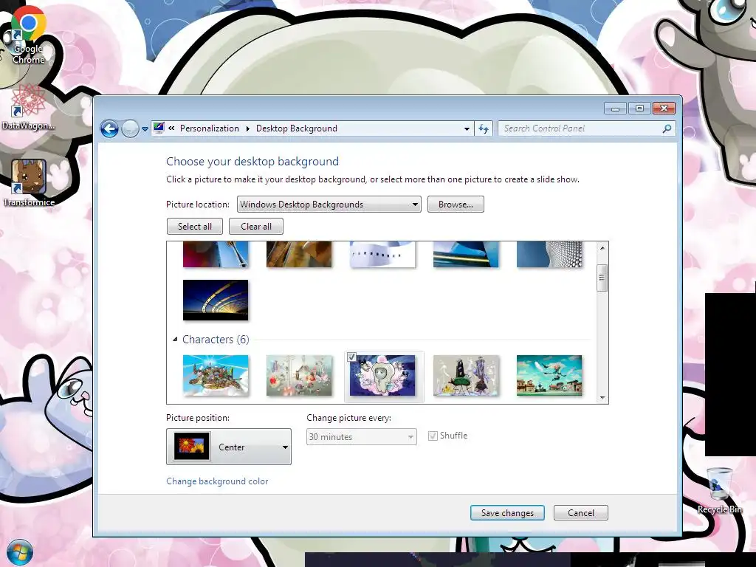Open the Windows Start orb
This screenshot has width=756, height=567.
click(x=20, y=553)
